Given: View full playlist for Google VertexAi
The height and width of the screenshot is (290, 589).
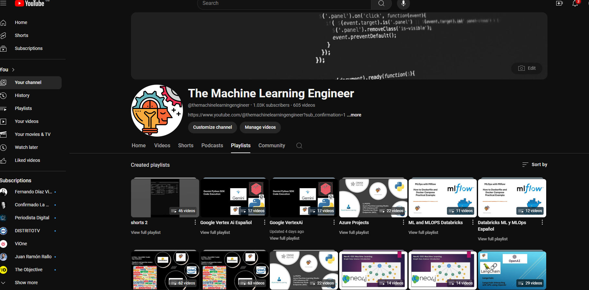Looking at the screenshot, I should 284,238.
